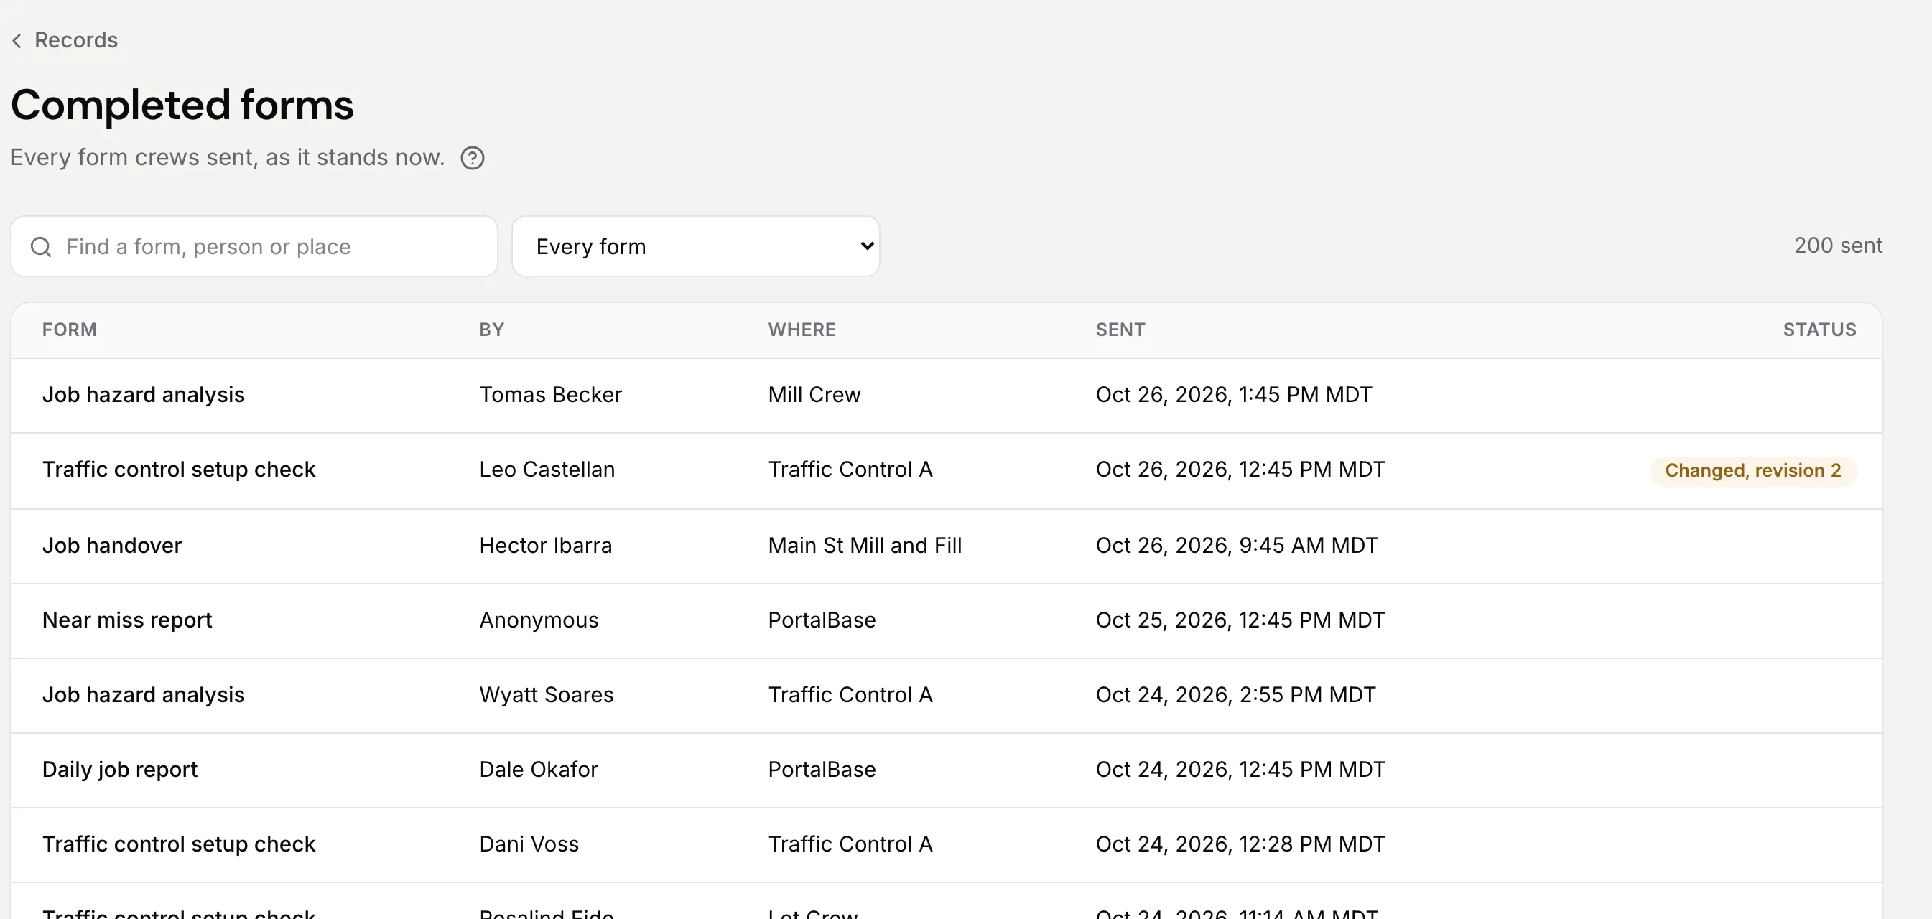The image size is (1932, 919).
Task: Open Wyatt Soares' Job hazard analysis
Action: pos(947,696)
